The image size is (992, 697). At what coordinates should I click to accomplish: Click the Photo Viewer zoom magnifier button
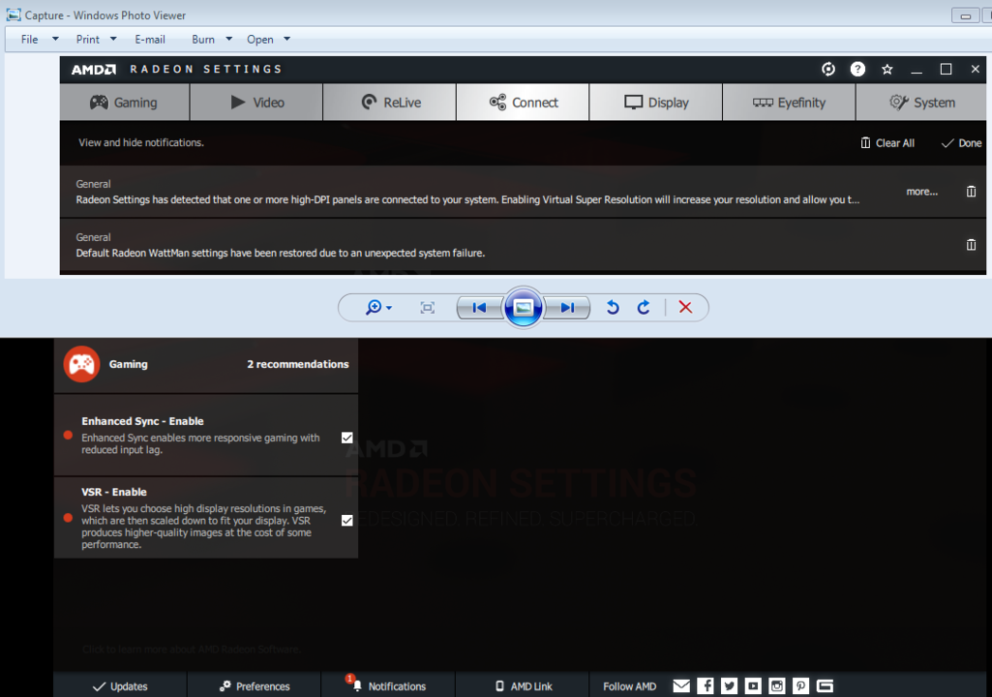[x=378, y=308]
